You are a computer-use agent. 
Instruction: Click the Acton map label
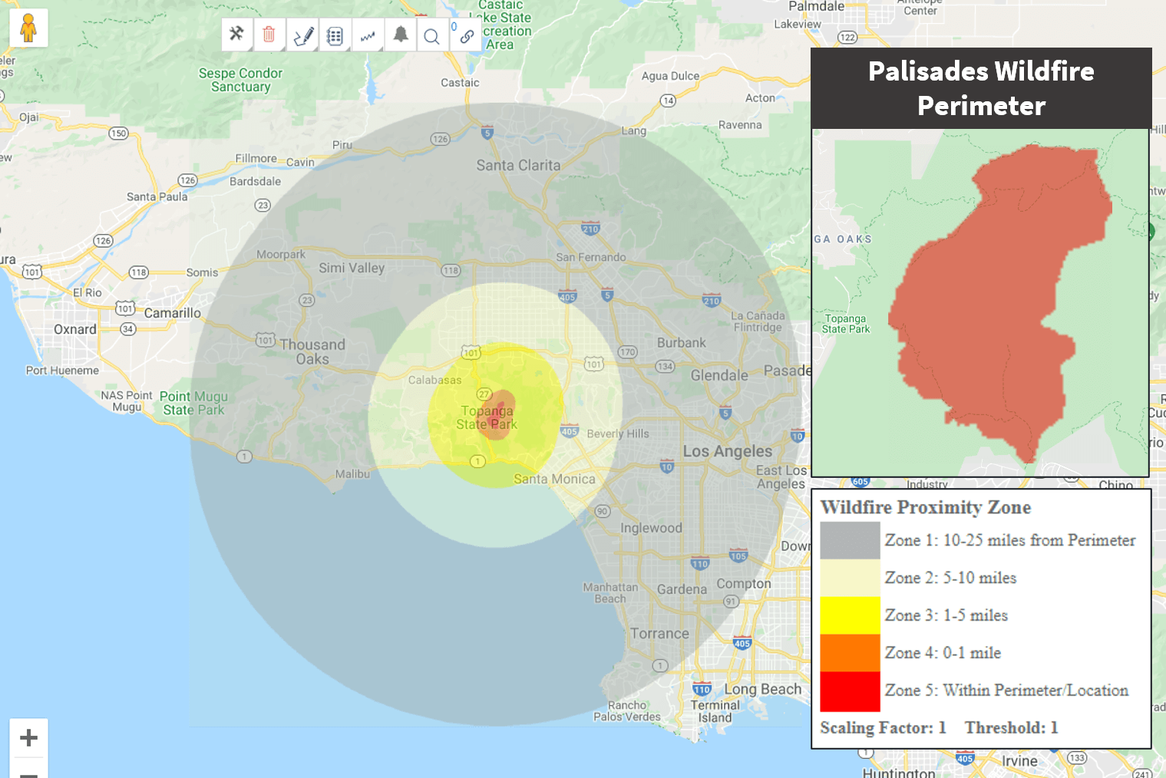pyautogui.click(x=760, y=97)
